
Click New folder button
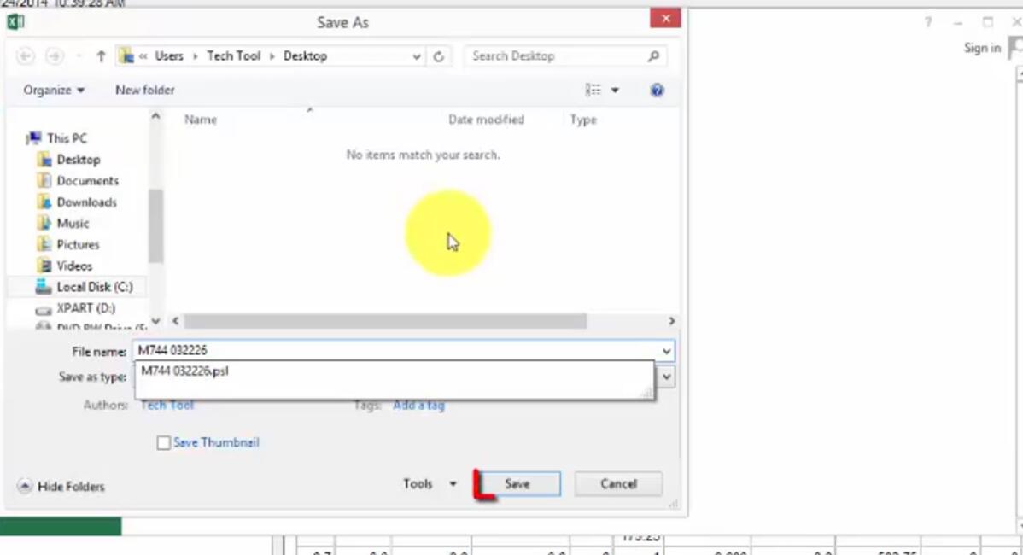tap(145, 90)
